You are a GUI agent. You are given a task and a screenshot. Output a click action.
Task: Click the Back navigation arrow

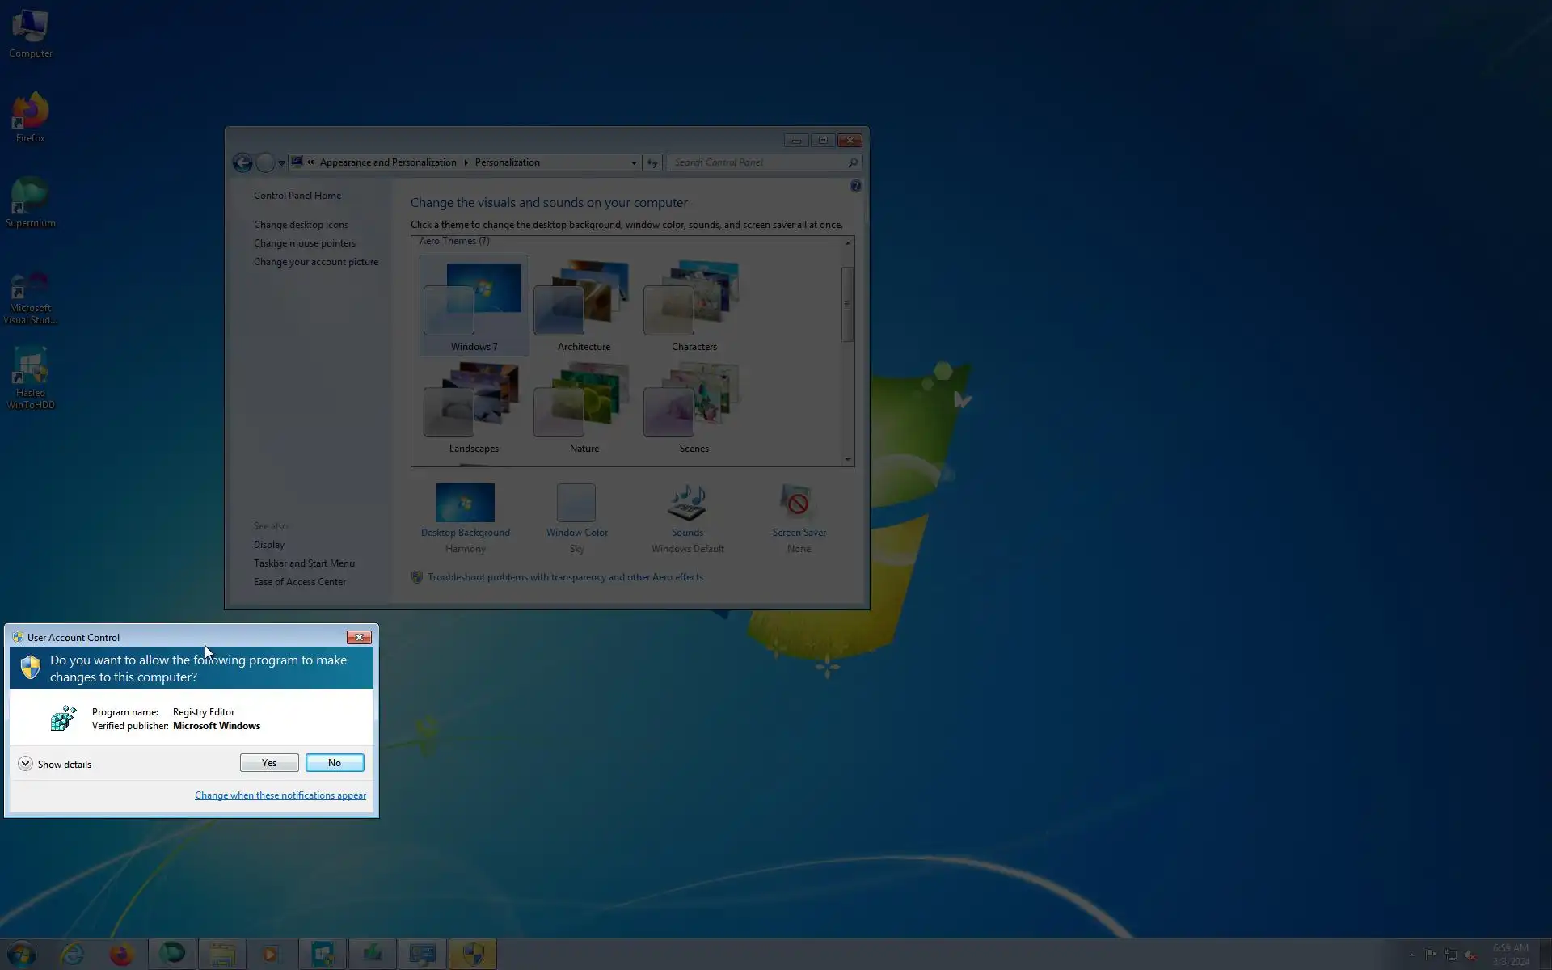tap(242, 163)
